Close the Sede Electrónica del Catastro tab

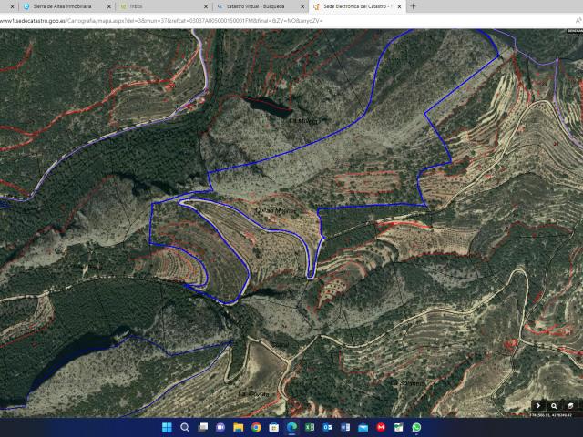click(397, 5)
